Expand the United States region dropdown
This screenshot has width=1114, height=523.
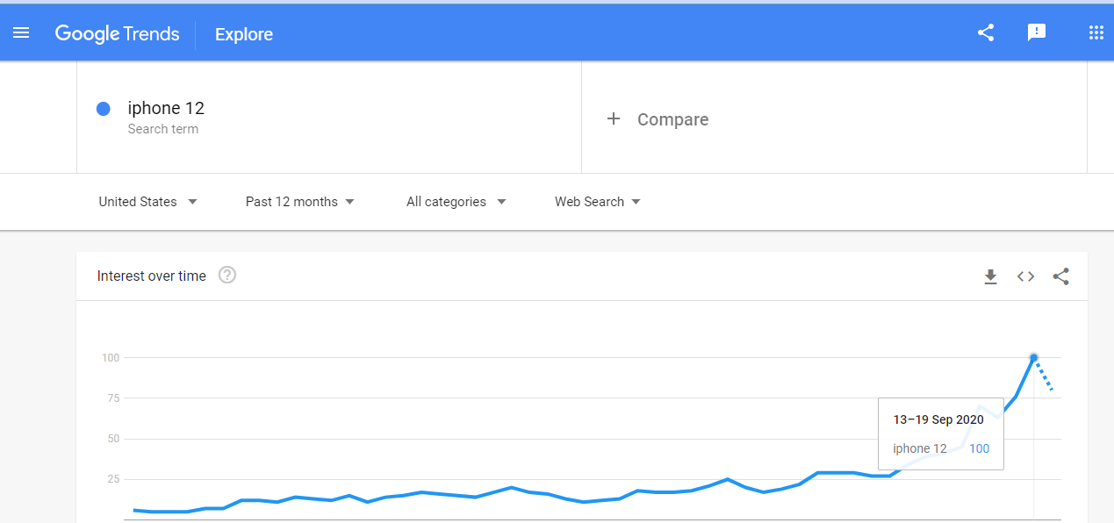click(x=147, y=202)
